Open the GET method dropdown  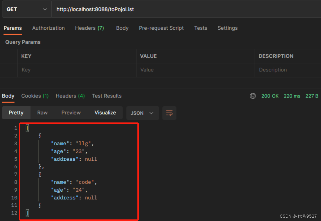27,9
